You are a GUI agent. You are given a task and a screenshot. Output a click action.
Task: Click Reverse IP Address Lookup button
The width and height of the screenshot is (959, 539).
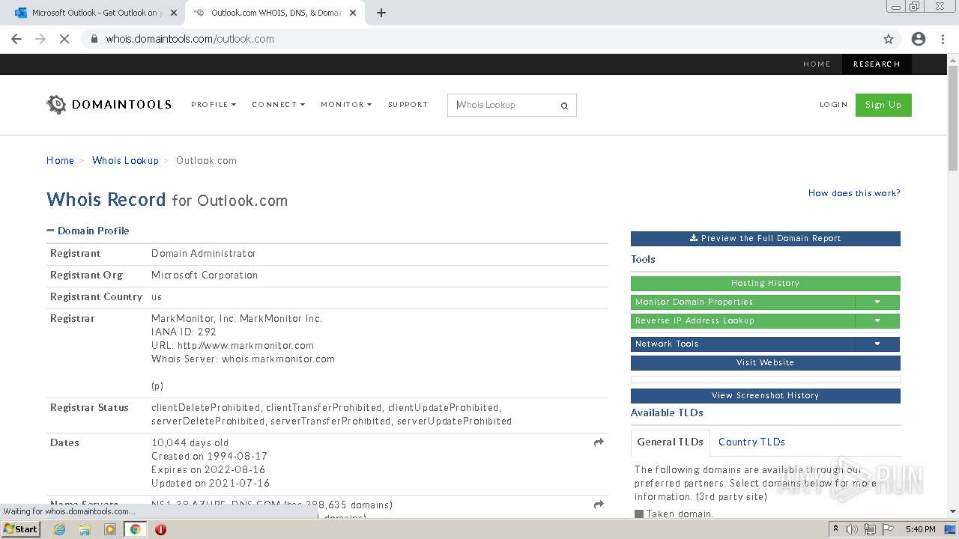point(742,320)
